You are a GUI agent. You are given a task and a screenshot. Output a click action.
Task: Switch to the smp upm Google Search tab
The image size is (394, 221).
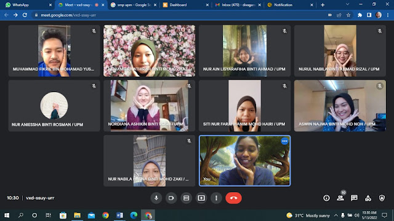click(133, 5)
